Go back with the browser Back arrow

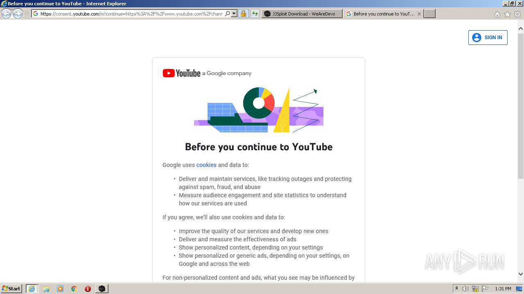[x=6, y=14]
